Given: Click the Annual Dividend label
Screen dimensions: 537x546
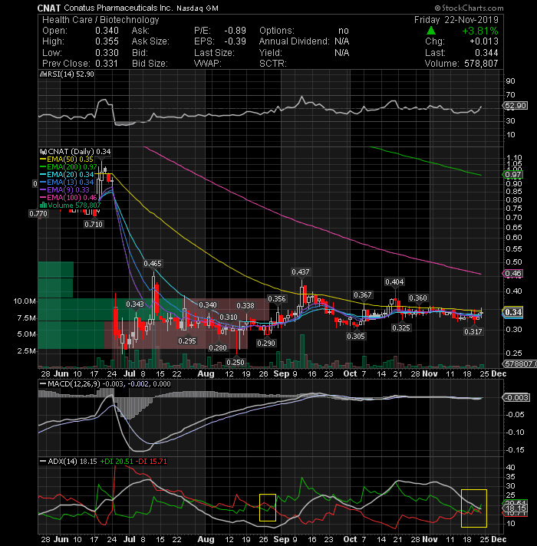Looking at the screenshot, I should [295, 41].
